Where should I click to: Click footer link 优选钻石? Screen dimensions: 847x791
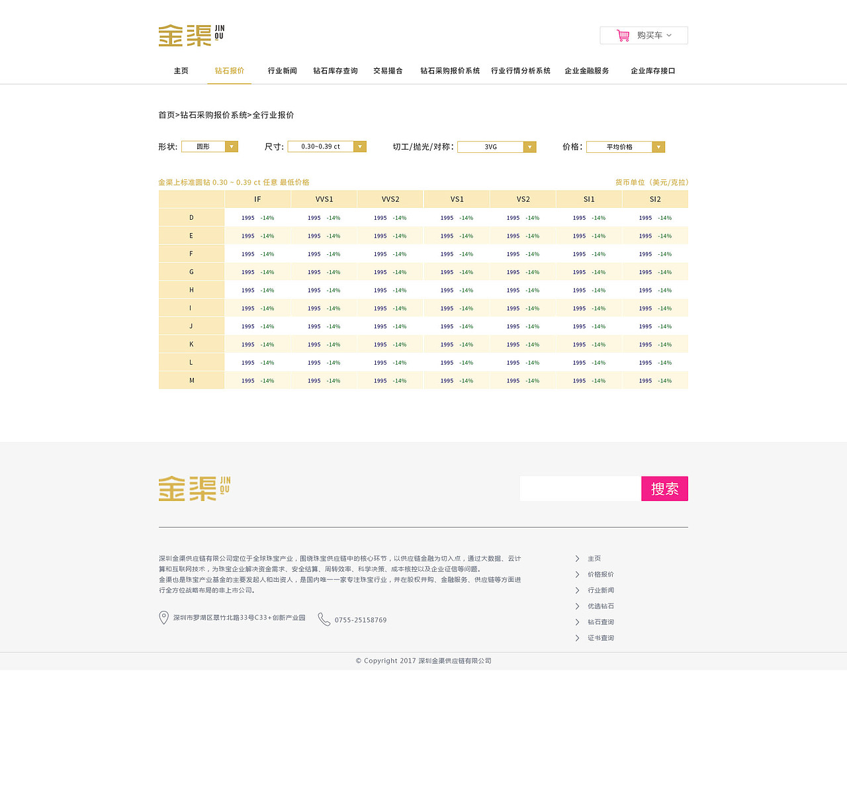coord(601,606)
